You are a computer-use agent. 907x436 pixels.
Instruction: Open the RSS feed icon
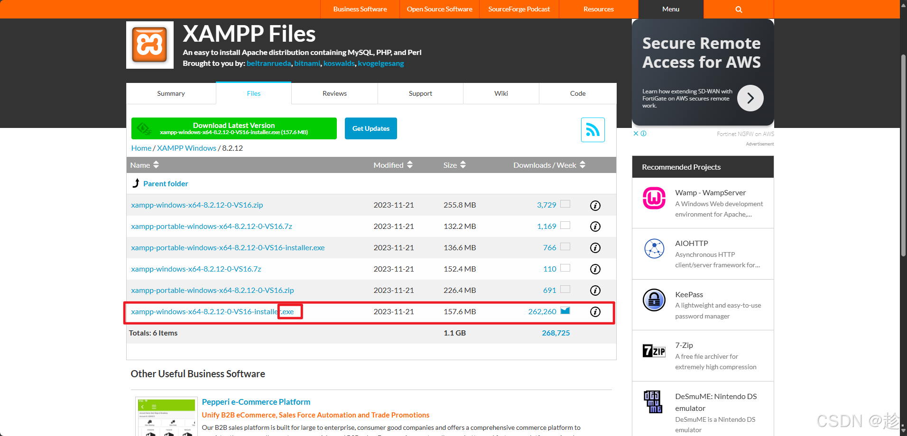[x=593, y=130]
